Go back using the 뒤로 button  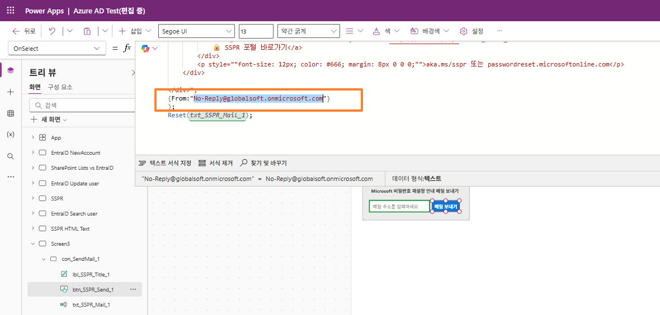click(24, 31)
